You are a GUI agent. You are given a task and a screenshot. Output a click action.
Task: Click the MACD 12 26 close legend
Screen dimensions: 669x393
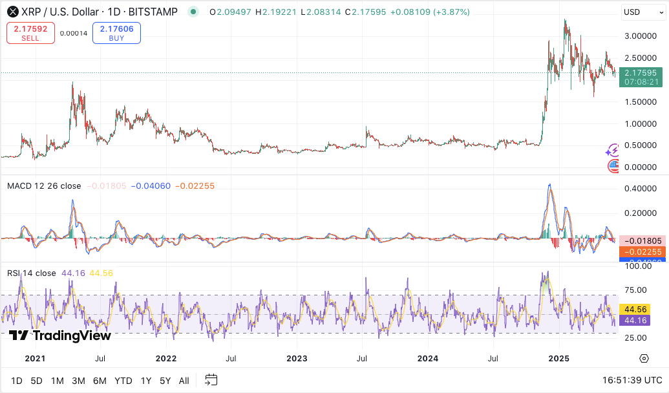pos(44,186)
